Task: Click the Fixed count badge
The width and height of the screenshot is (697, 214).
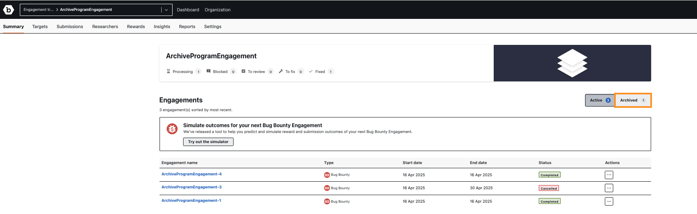Action: pyautogui.click(x=331, y=72)
